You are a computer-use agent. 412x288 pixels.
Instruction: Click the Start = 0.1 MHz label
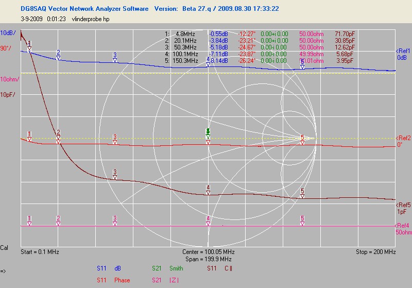pyautogui.click(x=40, y=252)
